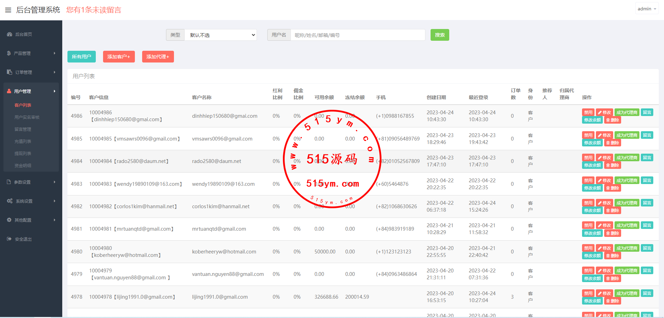Click the gear icon beside 其他配置

[9, 220]
